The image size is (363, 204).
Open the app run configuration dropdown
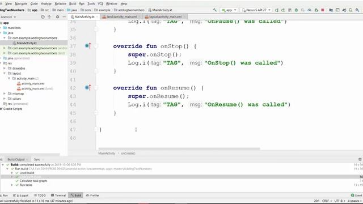pyautogui.click(x=229, y=10)
